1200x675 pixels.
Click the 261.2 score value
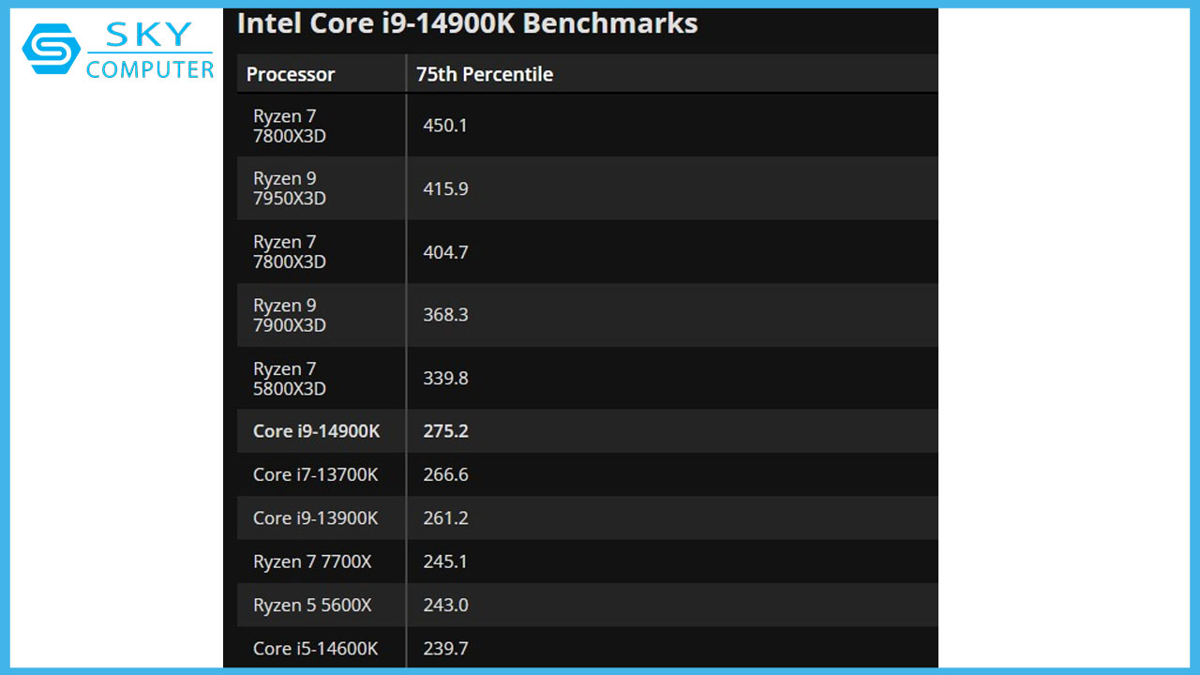pyautogui.click(x=445, y=517)
